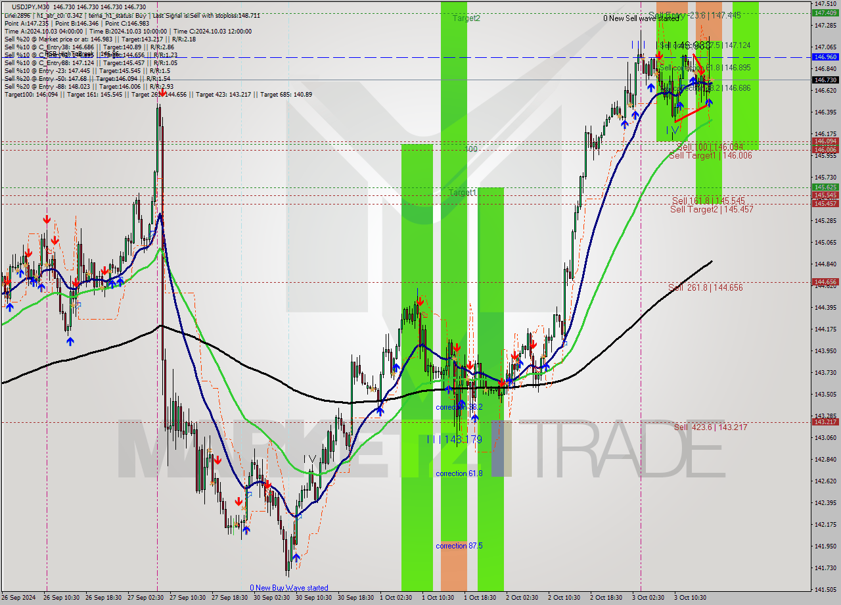Screen dimensions: 841x605
Task: Click the '30 Sep 10:30' time label
Action: (313, 598)
